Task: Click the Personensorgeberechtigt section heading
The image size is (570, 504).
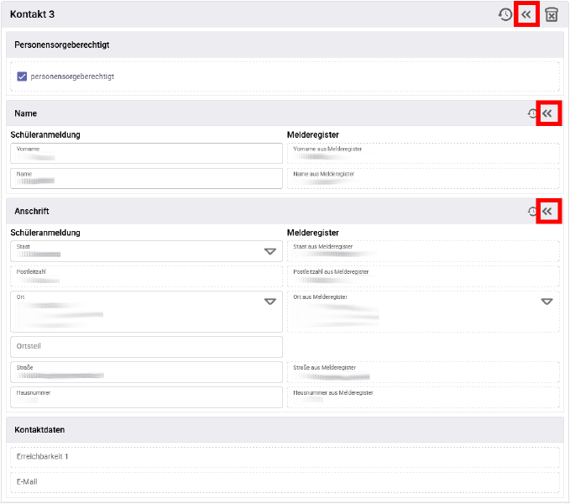Action: tap(62, 45)
